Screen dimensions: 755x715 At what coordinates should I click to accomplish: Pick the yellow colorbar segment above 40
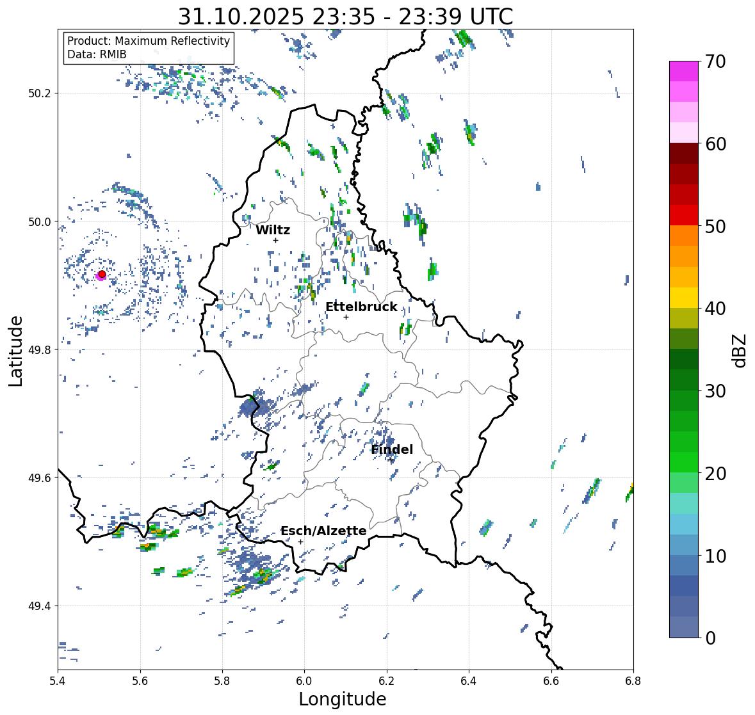tap(684, 298)
